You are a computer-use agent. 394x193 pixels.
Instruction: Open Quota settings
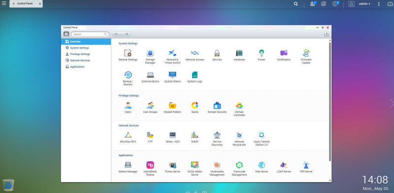tap(195, 108)
